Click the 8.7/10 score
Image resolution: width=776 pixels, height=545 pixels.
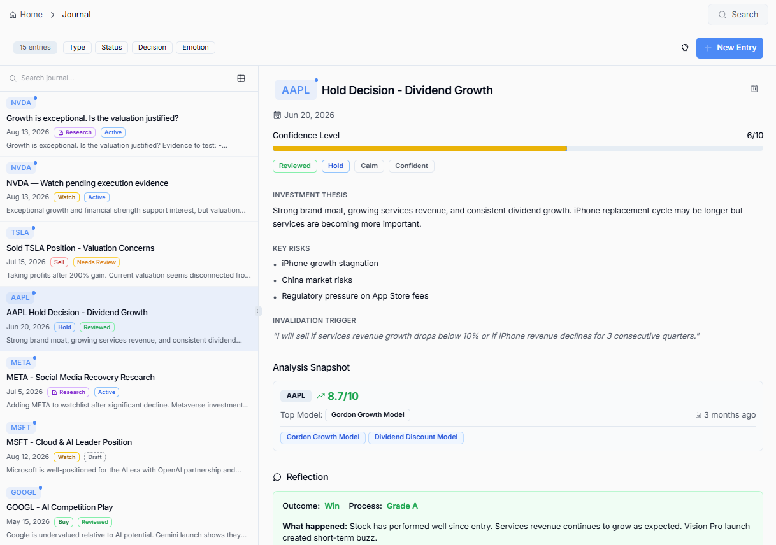pyautogui.click(x=343, y=396)
